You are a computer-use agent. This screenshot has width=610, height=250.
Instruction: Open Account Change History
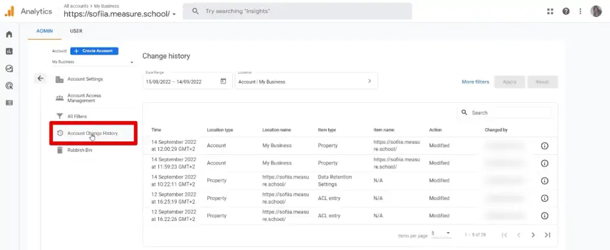click(x=92, y=134)
